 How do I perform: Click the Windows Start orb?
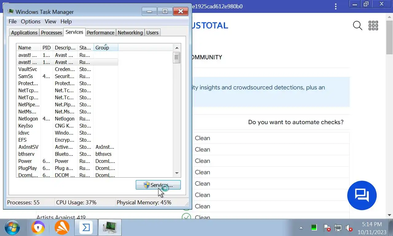[12, 228]
